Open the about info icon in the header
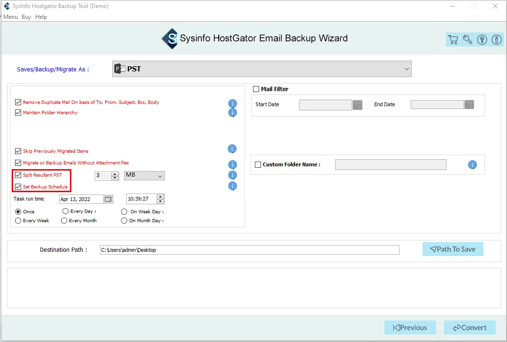Viewport: 507px width, 342px height. pyautogui.click(x=496, y=40)
